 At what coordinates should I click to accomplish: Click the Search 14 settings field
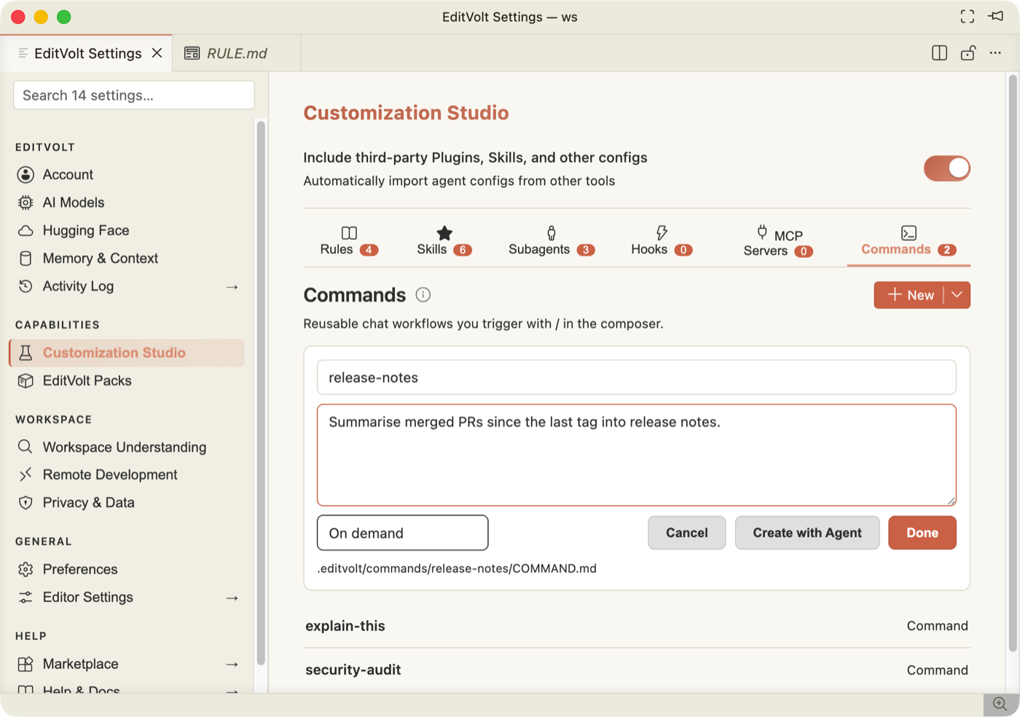[134, 95]
